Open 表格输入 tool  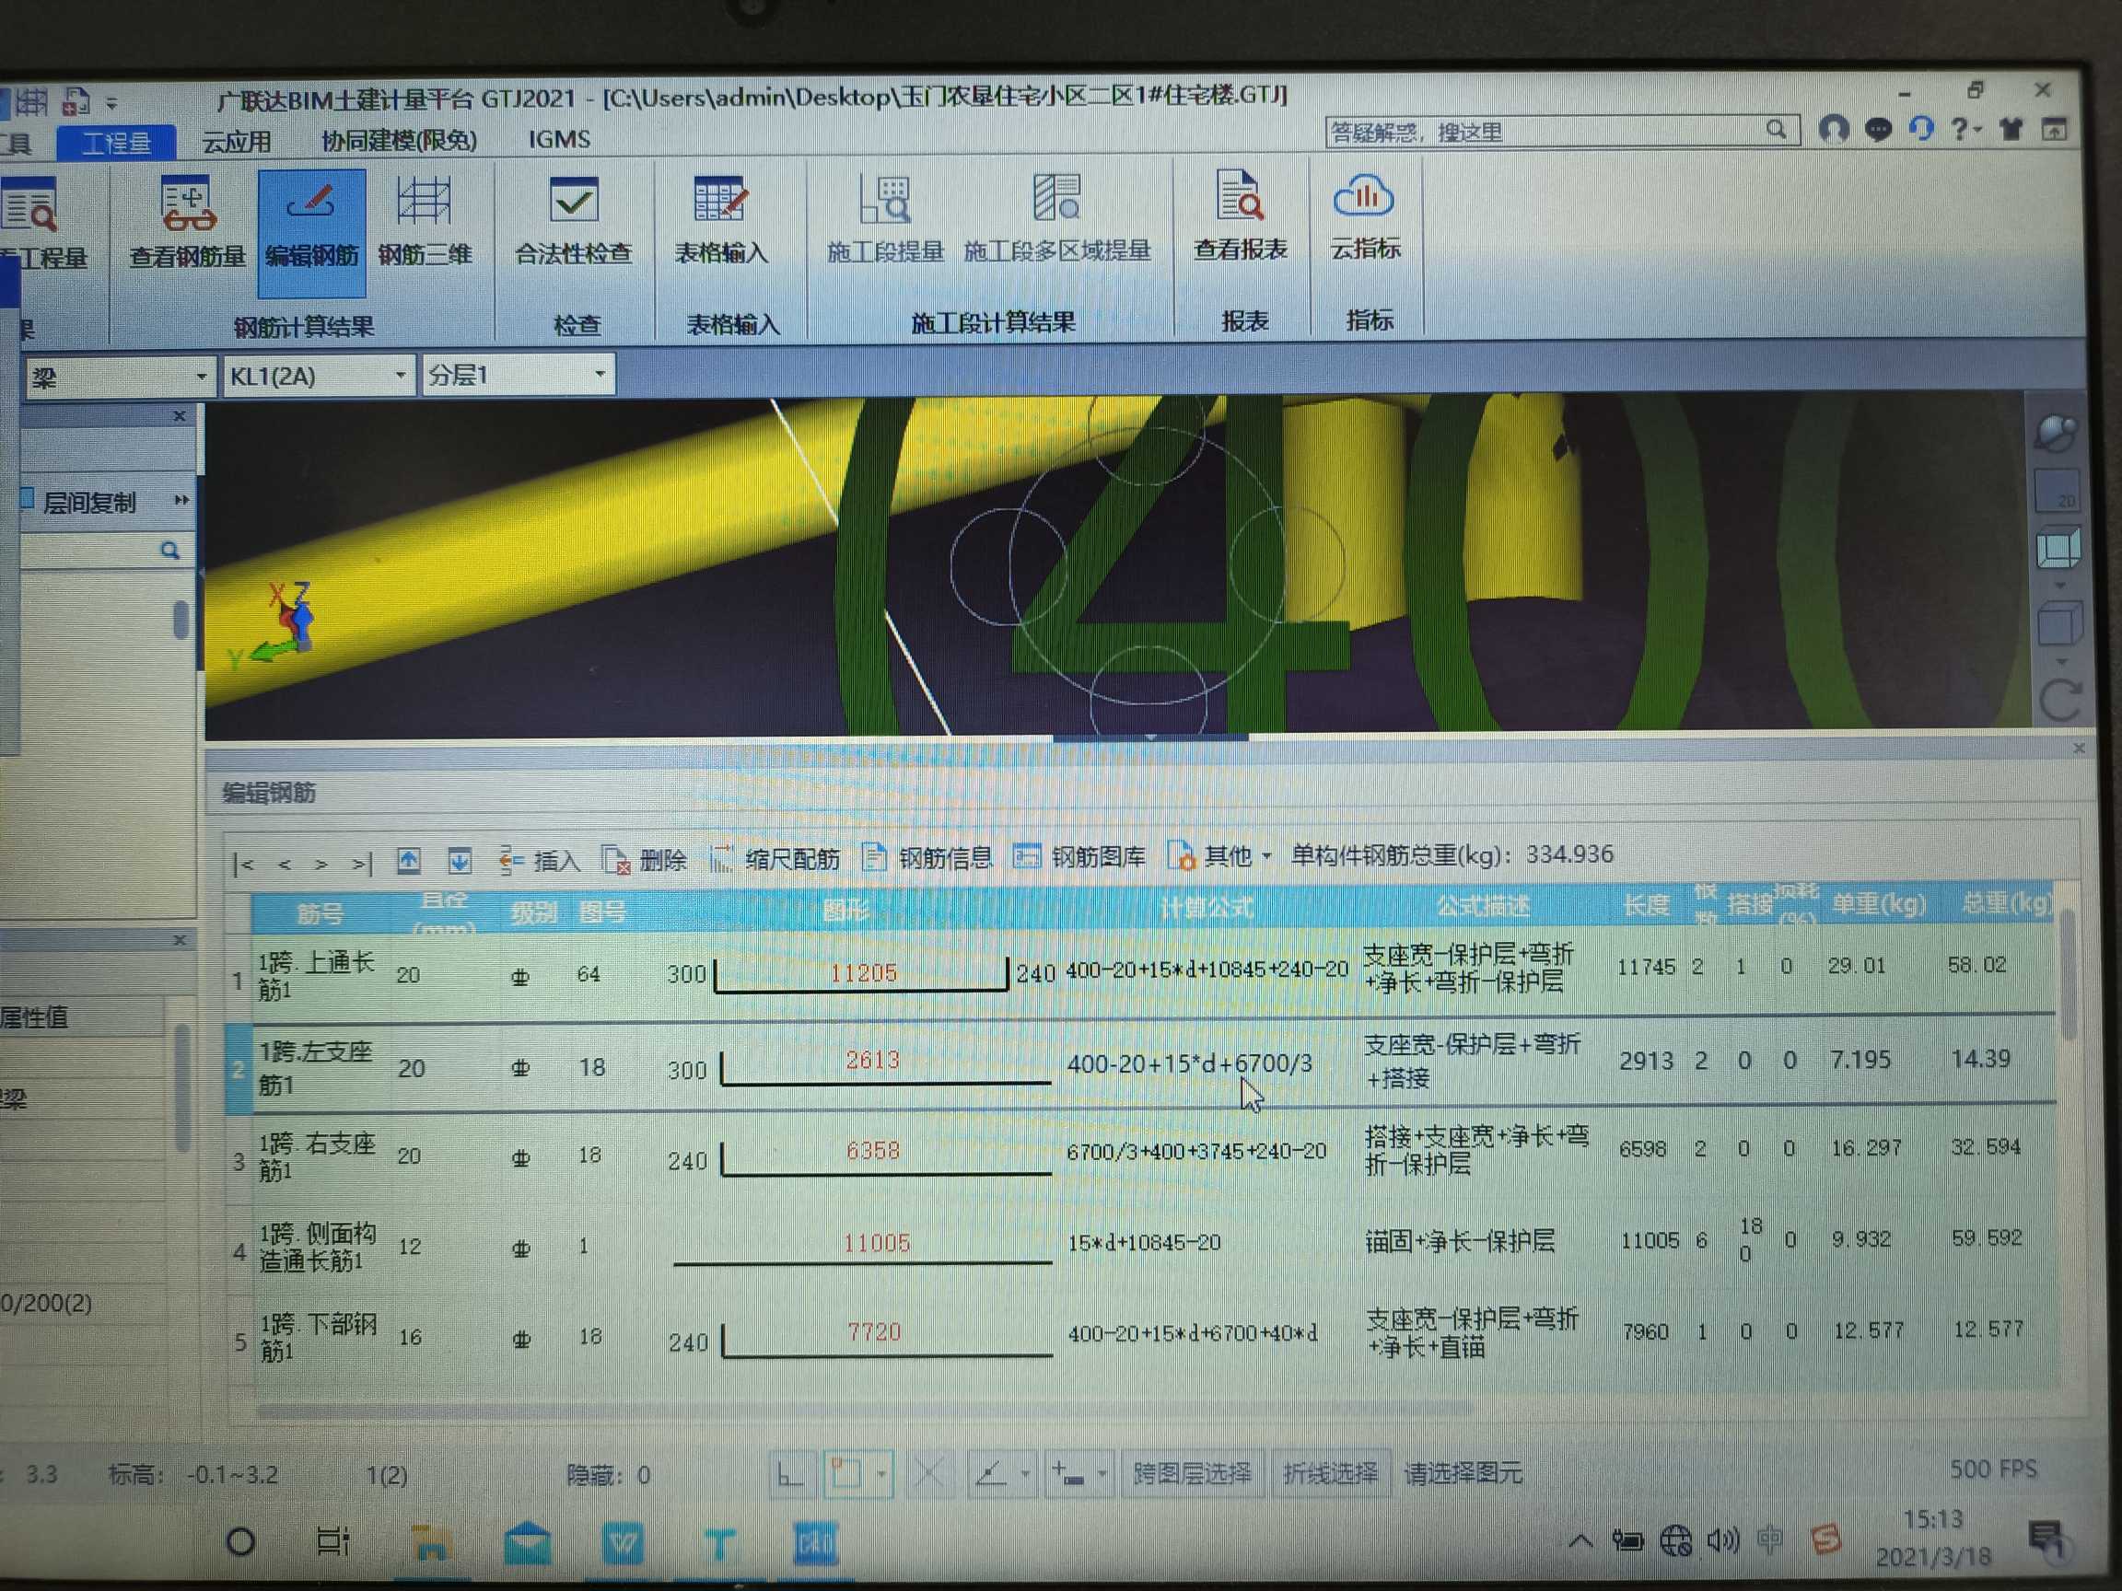[x=721, y=223]
